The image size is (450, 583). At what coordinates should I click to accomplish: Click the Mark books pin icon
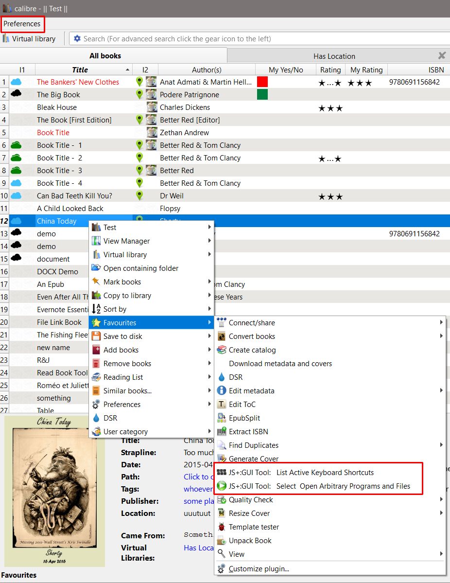(96, 282)
